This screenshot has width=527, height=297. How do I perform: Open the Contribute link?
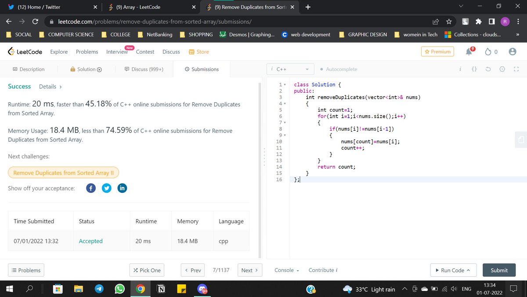(x=323, y=270)
